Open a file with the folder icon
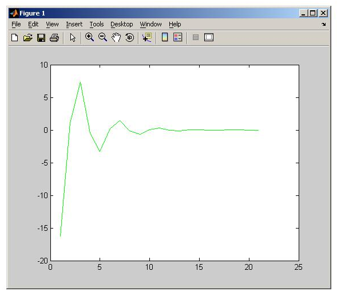337x295 pixels. pos(27,38)
